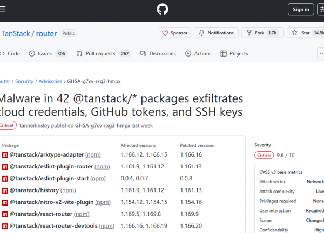Click the Patched versions column header
Screen dimensions: 324x233
pyautogui.click(x=197, y=145)
